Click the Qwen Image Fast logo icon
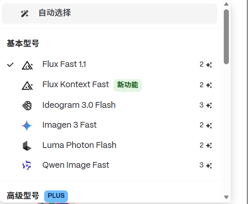 [x=27, y=165]
